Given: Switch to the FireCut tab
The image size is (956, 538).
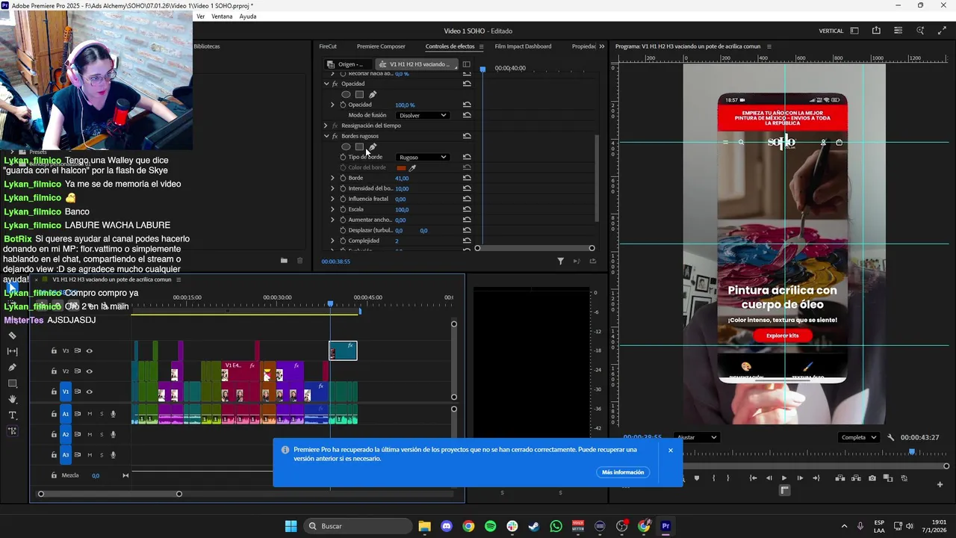Looking at the screenshot, I should [x=328, y=46].
